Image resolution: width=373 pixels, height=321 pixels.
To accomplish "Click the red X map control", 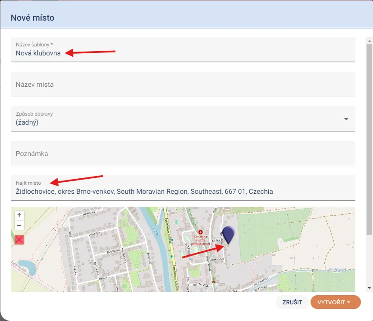I will click(19, 240).
